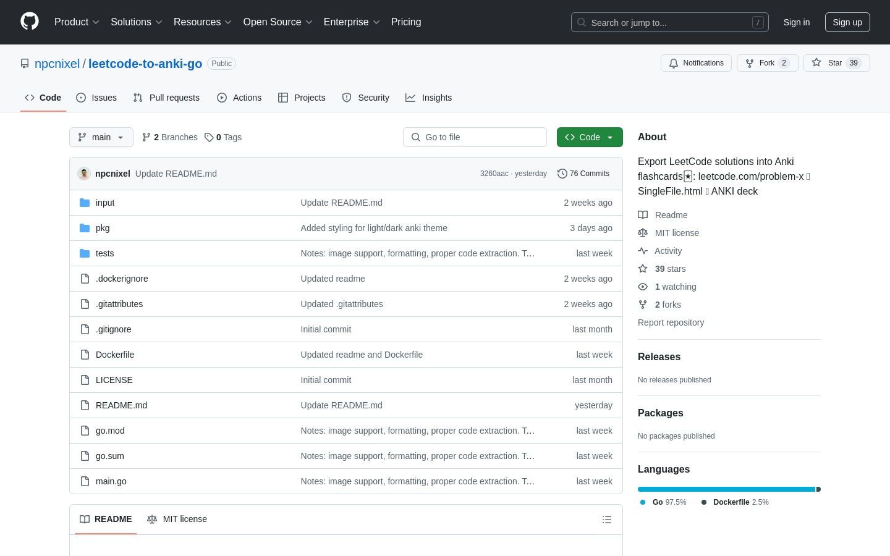The image size is (890, 556).
Task: Click npcnixel's avatar in commit bar
Action: coord(84,174)
